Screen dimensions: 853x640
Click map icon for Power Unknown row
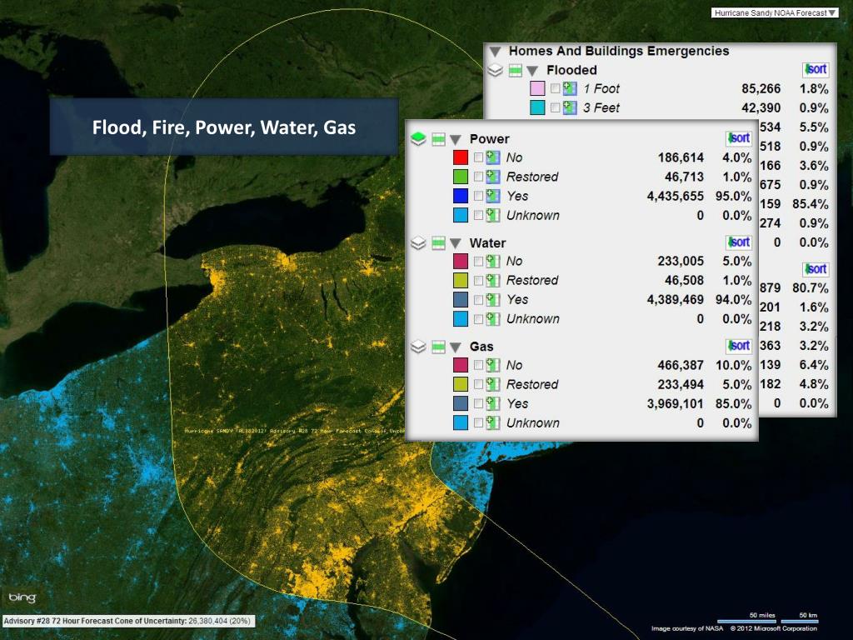(493, 216)
